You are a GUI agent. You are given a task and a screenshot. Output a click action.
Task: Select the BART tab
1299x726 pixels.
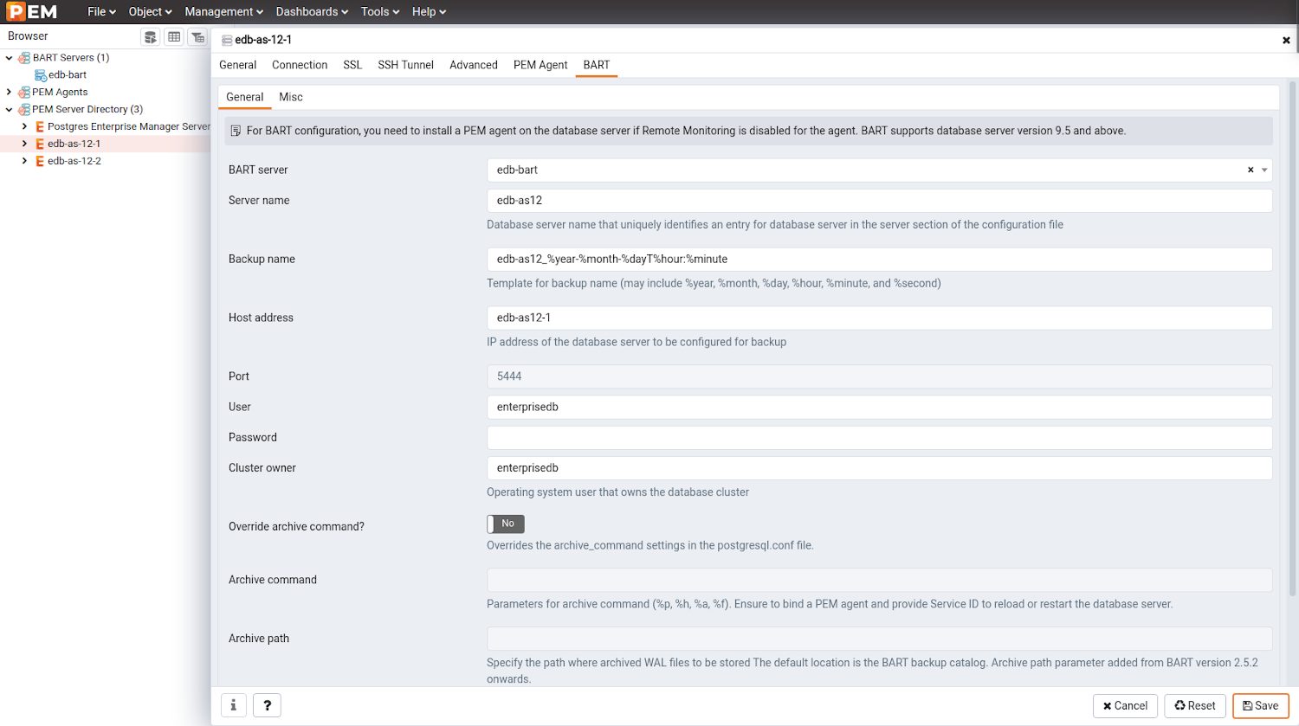coord(597,65)
